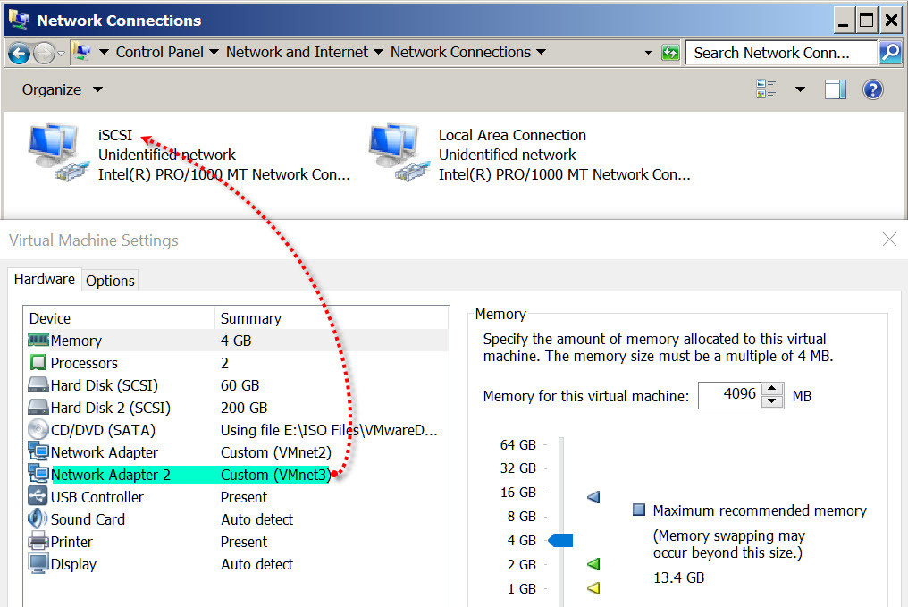Click the Back navigation arrow
Image resolution: width=908 pixels, height=607 pixels.
(20, 54)
